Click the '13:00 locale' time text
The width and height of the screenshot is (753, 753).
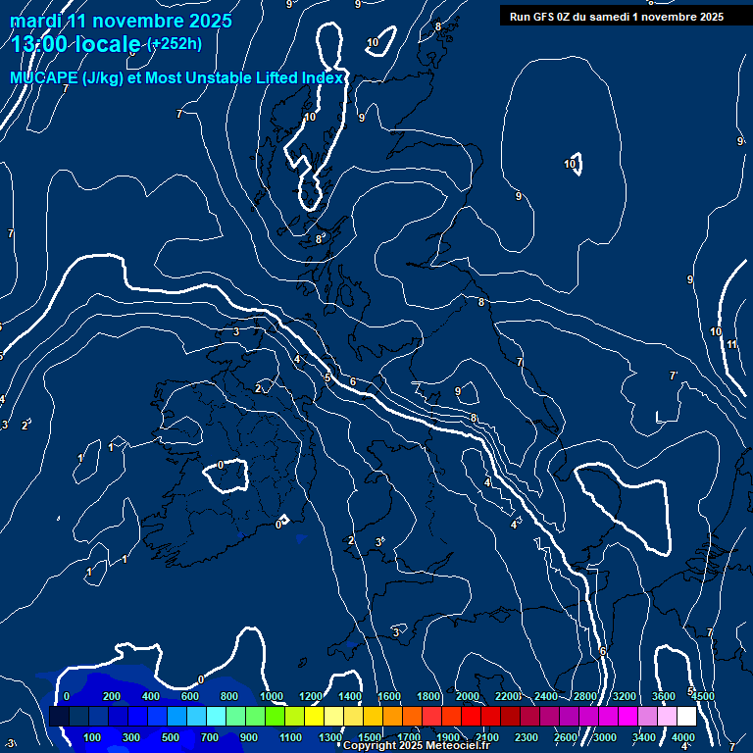click(x=75, y=44)
